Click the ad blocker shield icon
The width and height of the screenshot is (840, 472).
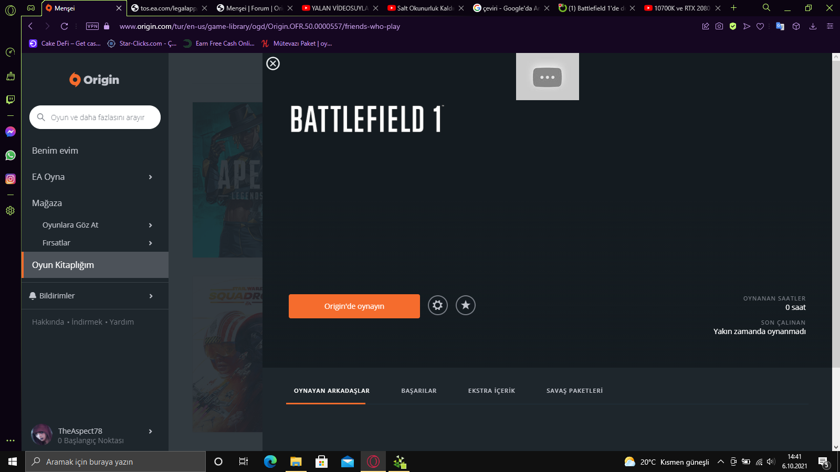(x=733, y=26)
